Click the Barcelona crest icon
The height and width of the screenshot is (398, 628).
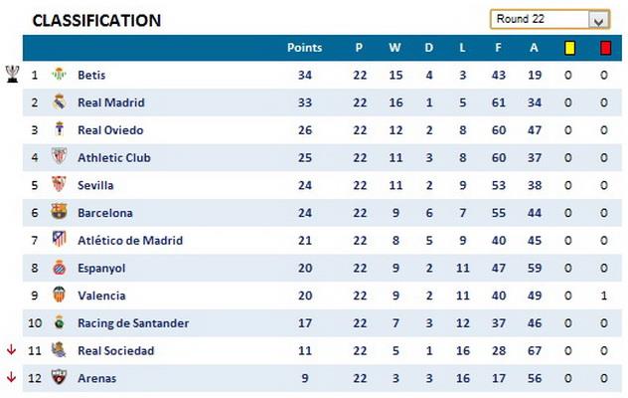(59, 212)
